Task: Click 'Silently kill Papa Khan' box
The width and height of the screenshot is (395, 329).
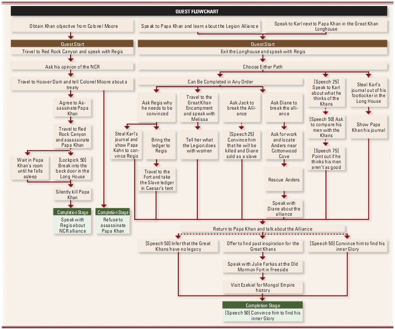Action: (72, 194)
